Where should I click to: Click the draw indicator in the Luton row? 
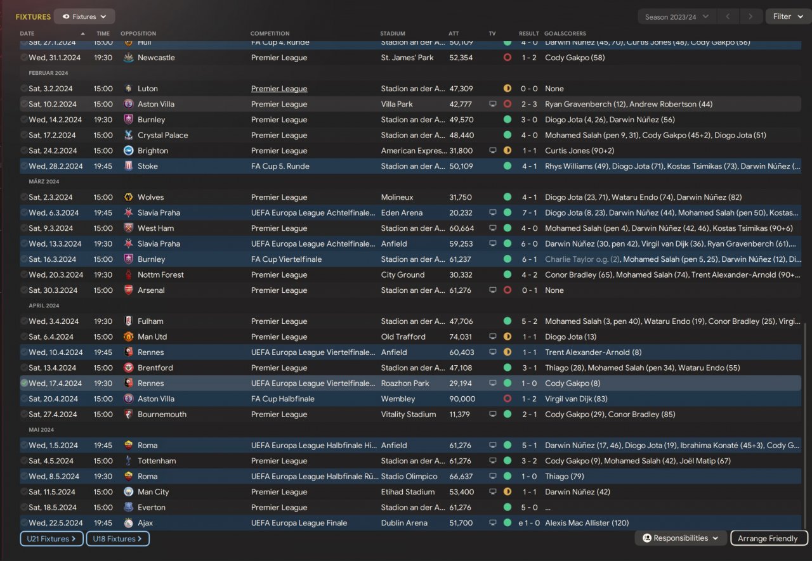507,89
